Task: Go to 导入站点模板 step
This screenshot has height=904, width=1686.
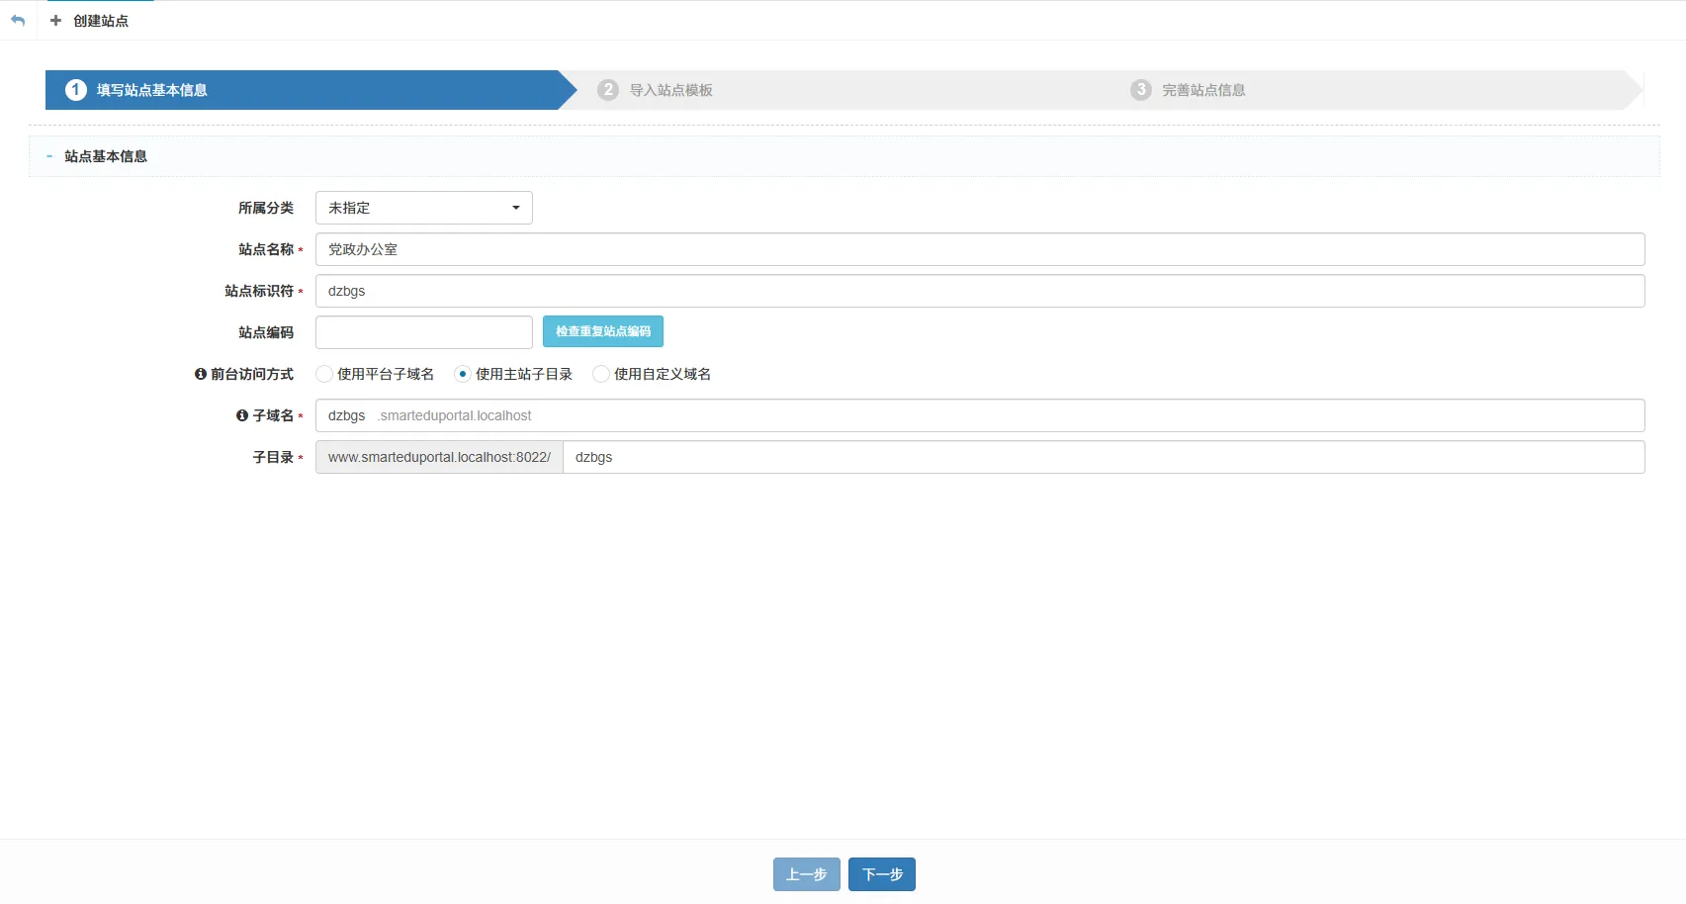Action: point(670,90)
